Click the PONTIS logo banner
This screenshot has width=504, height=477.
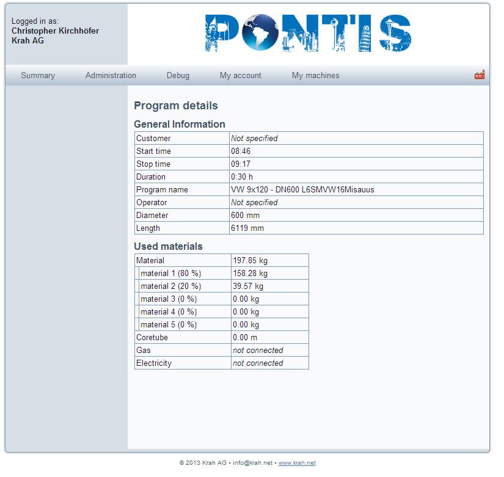pos(308,34)
